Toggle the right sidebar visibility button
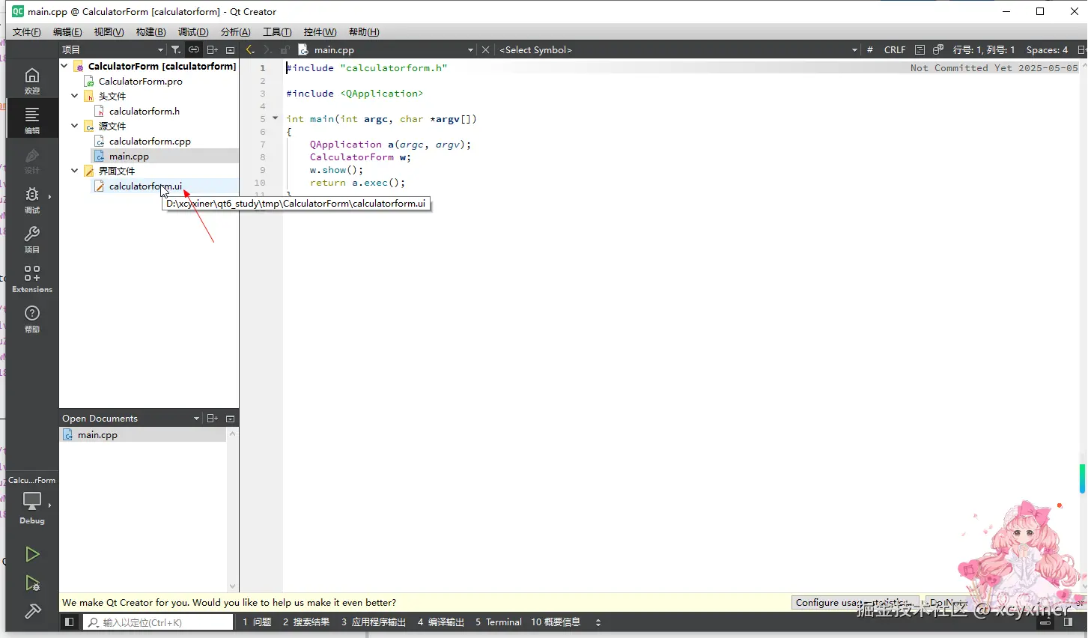Viewport: 1088px width, 638px height. (x=1069, y=622)
